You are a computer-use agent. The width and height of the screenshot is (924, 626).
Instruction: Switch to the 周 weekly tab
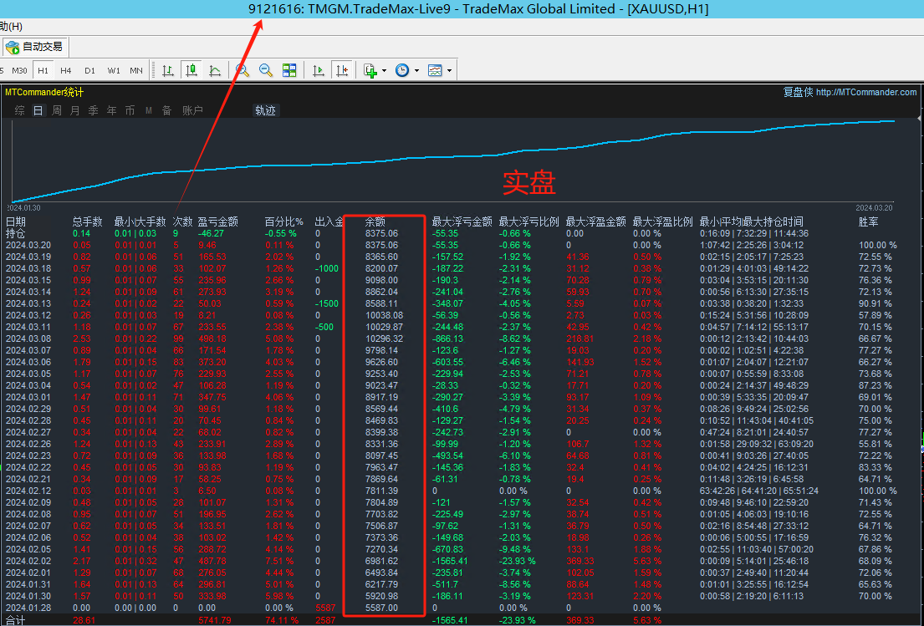tap(57, 110)
